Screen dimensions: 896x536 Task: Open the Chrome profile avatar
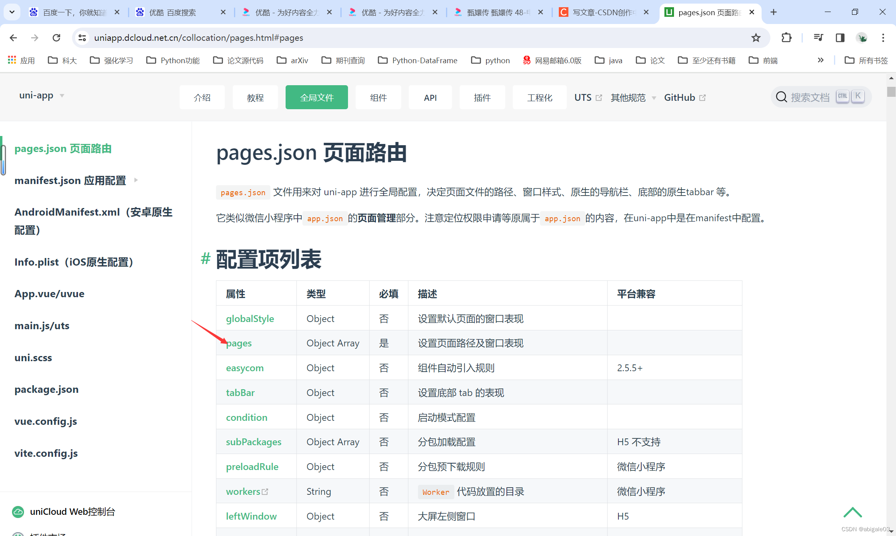[862, 38]
